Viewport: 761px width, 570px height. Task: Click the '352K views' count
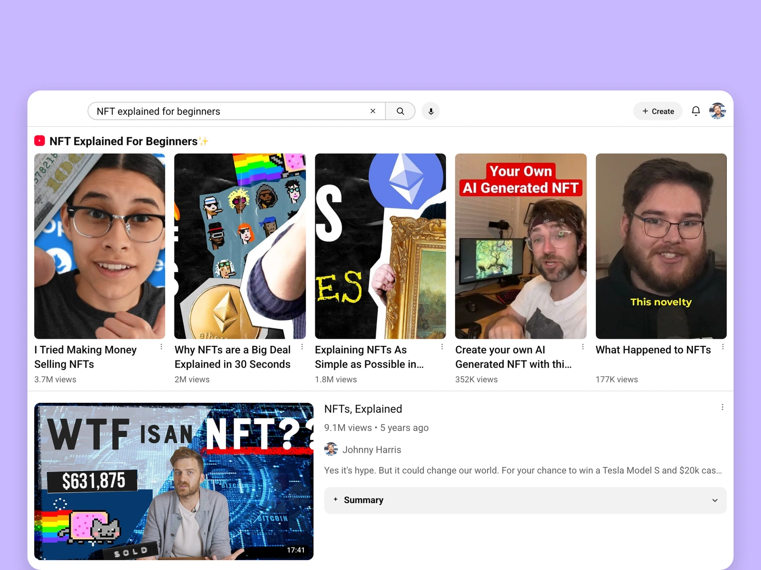(477, 380)
